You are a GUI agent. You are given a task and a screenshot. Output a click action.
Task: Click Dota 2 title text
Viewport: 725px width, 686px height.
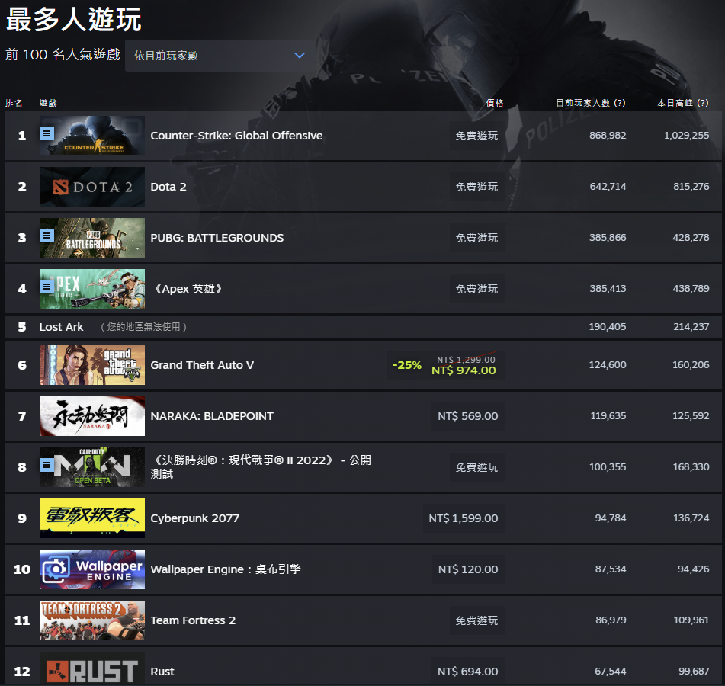click(x=168, y=187)
